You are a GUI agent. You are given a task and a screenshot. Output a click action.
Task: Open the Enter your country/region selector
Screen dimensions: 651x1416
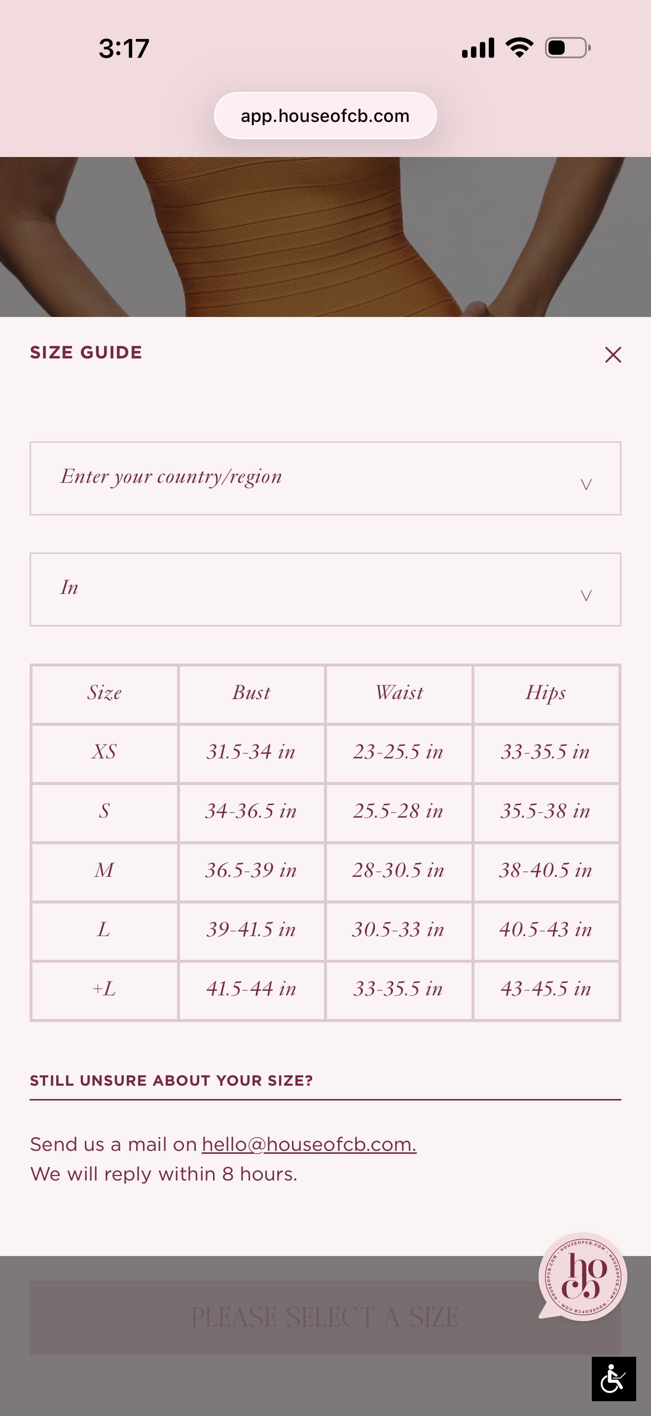[x=325, y=478]
